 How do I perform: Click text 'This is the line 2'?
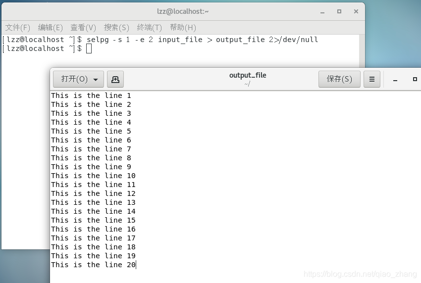(91, 104)
